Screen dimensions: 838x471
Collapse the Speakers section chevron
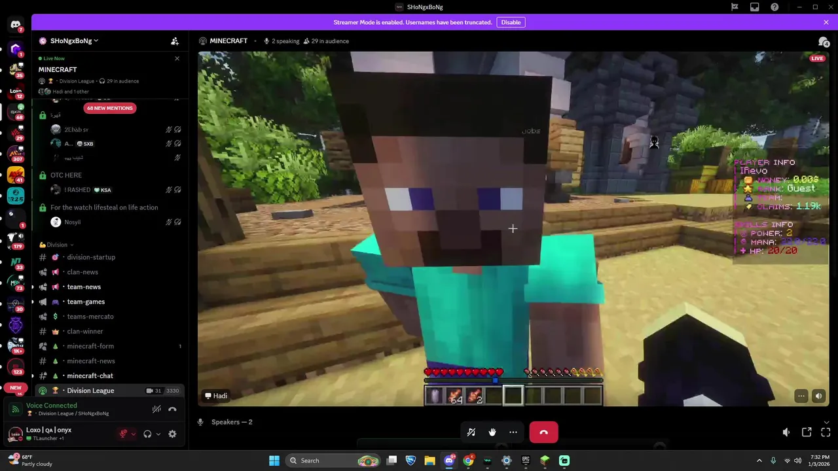pyautogui.click(x=826, y=423)
